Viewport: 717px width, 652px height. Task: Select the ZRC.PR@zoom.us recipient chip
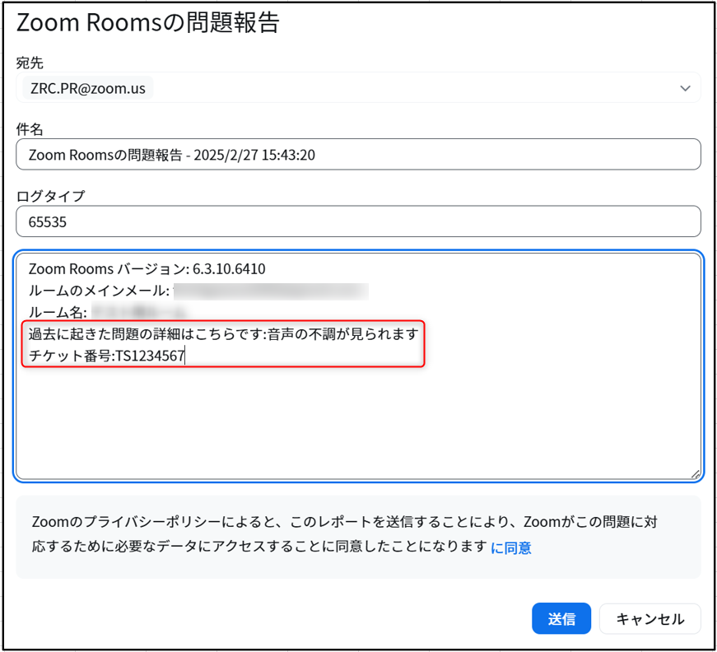click(x=88, y=88)
